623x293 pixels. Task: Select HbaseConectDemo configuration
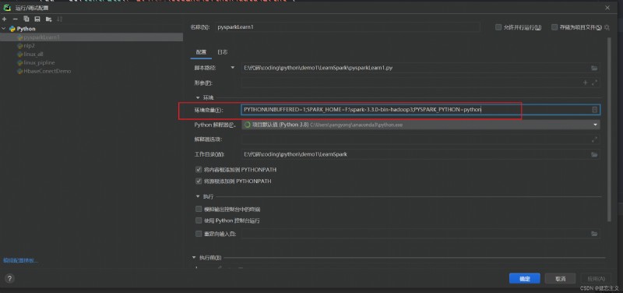(47, 71)
